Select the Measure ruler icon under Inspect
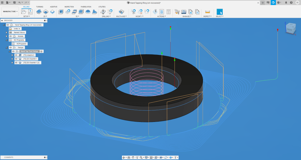This screenshot has height=160, width=301. click(x=208, y=12)
